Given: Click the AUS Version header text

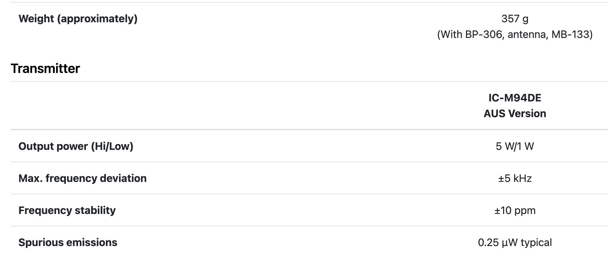Looking at the screenshot, I should pyautogui.click(x=515, y=114).
